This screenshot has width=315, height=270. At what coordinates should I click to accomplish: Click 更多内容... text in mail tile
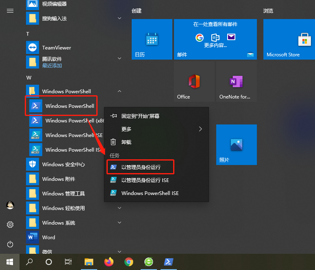215,45
